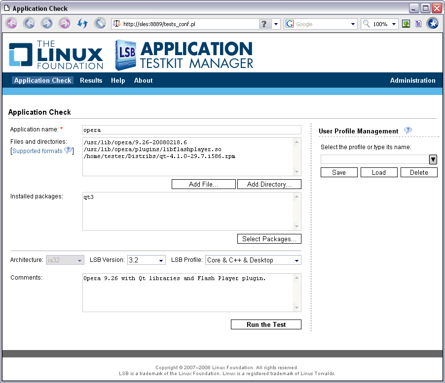
Task: Open the search engine dropdown arrow
Action: click(x=353, y=24)
